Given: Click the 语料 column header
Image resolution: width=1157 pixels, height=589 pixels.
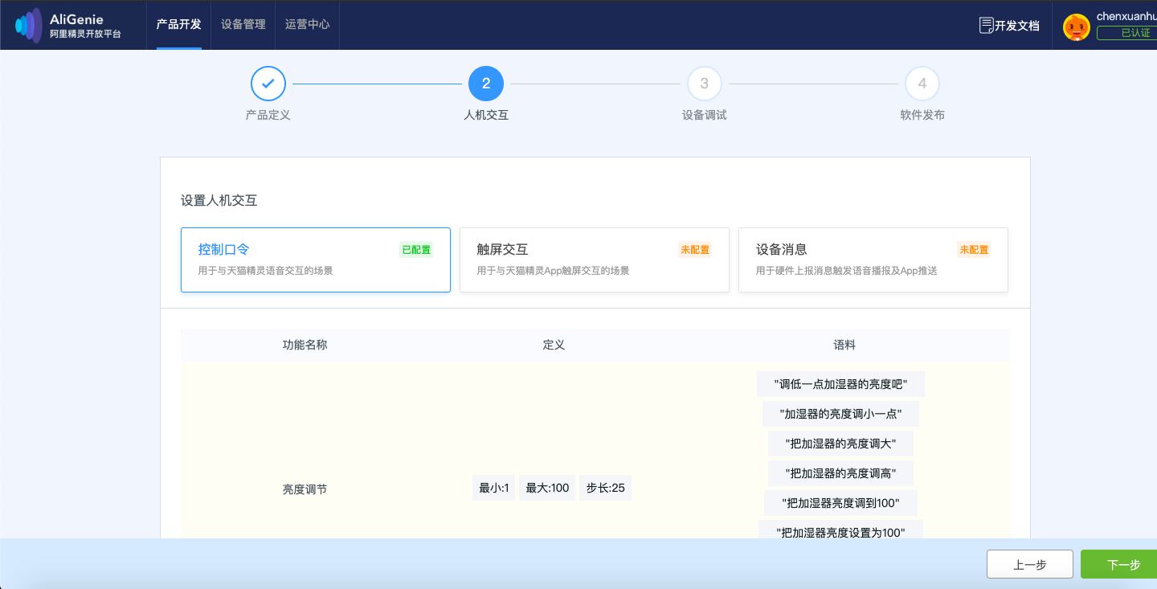Looking at the screenshot, I should 844,345.
